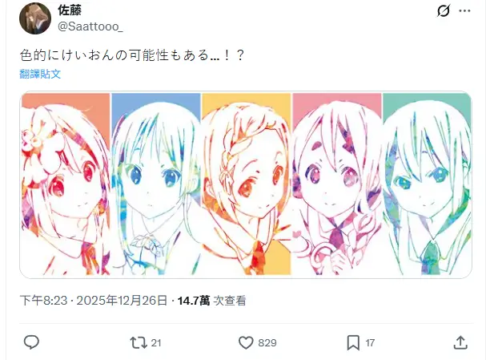Click the reply speech bubble icon
This screenshot has height=360, width=486.
tap(31, 342)
